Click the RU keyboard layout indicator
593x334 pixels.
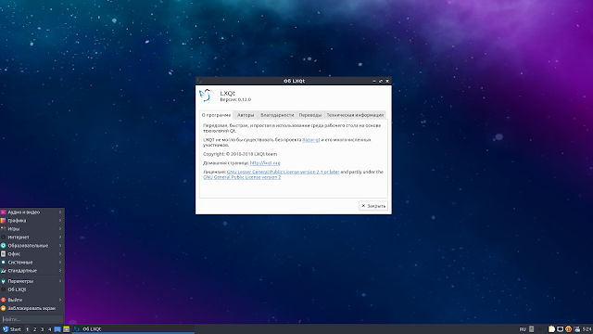tap(523, 329)
